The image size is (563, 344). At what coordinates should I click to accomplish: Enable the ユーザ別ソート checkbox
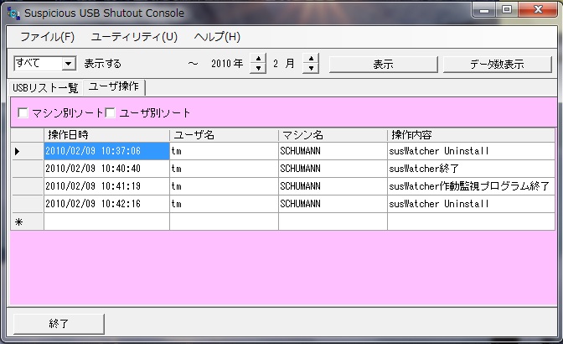111,113
